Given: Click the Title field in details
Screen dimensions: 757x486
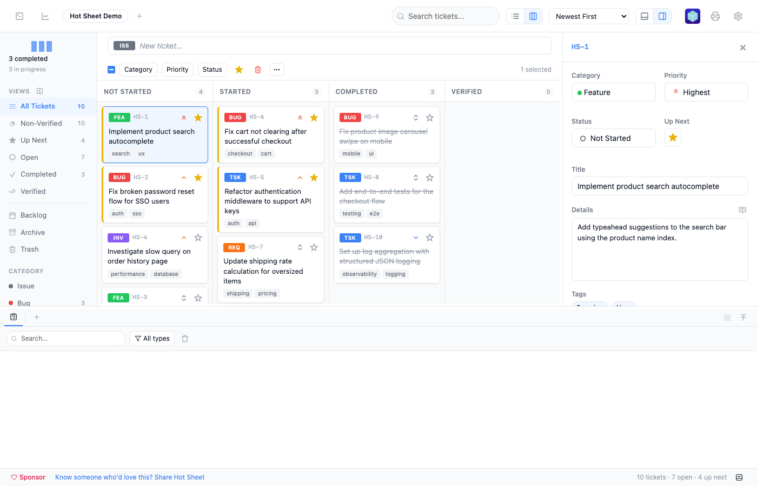Looking at the screenshot, I should (x=660, y=186).
